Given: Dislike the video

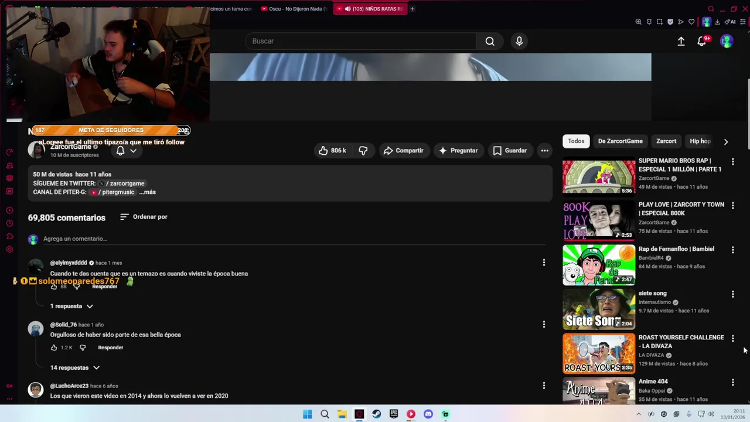Looking at the screenshot, I should pyautogui.click(x=363, y=151).
